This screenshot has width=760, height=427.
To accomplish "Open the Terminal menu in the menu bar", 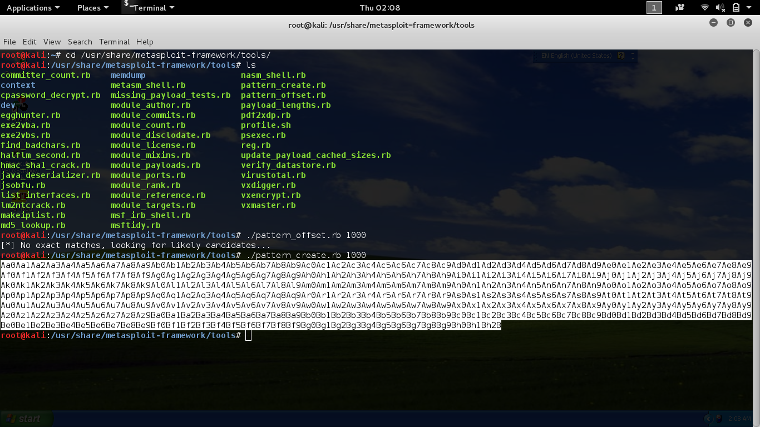I will tap(114, 42).
